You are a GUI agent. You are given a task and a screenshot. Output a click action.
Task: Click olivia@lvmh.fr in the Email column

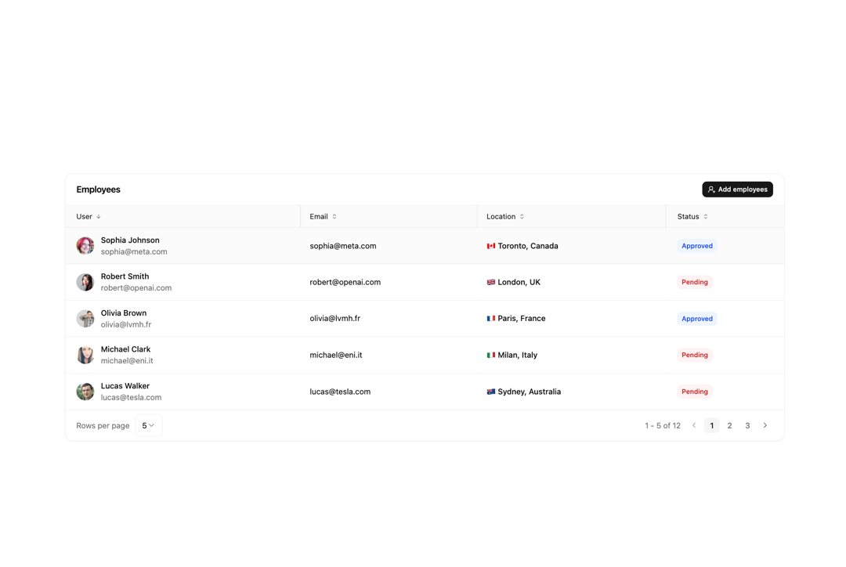335,318
